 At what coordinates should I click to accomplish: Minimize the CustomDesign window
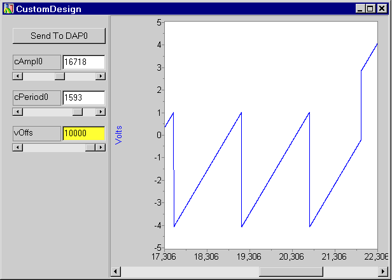pyautogui.click(x=360, y=9)
